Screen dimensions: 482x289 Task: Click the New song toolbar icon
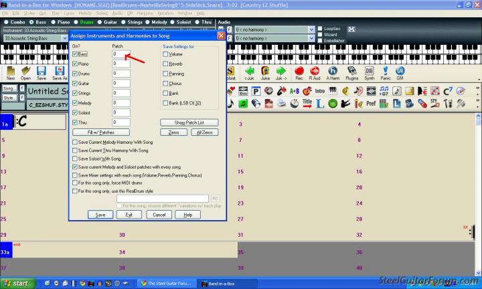[11, 74]
